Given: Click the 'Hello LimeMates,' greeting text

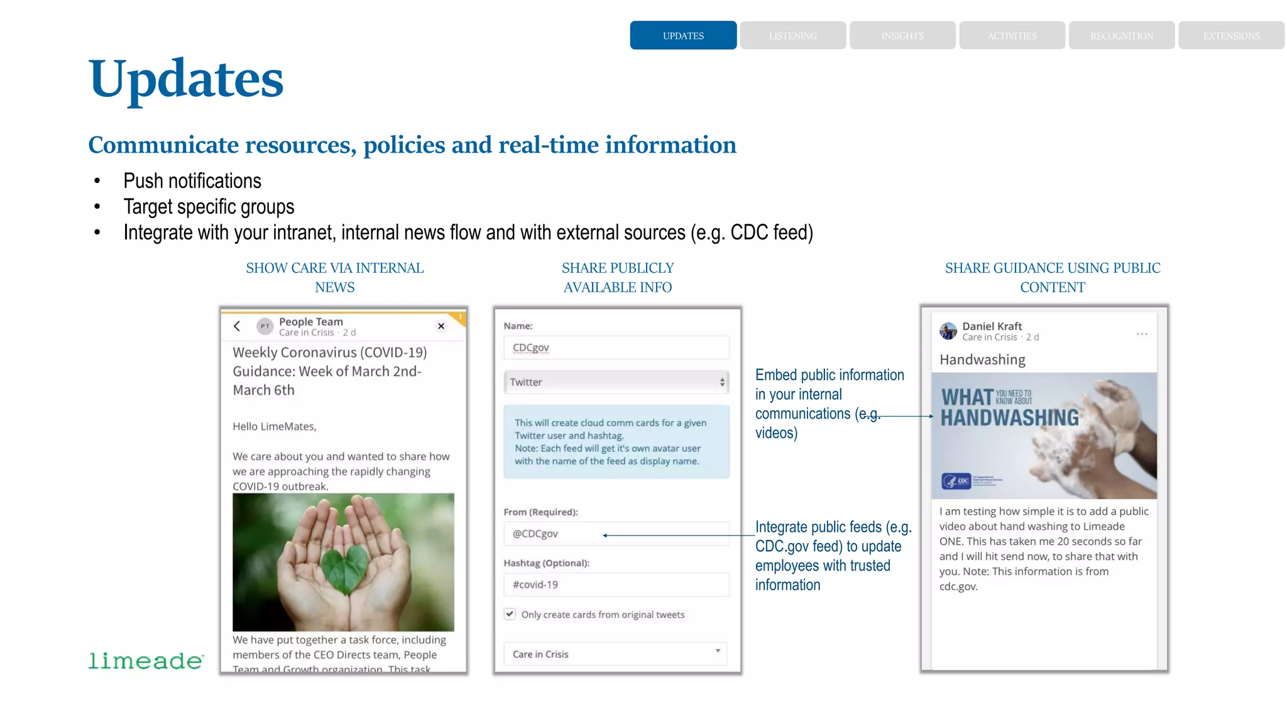Looking at the screenshot, I should tap(274, 426).
